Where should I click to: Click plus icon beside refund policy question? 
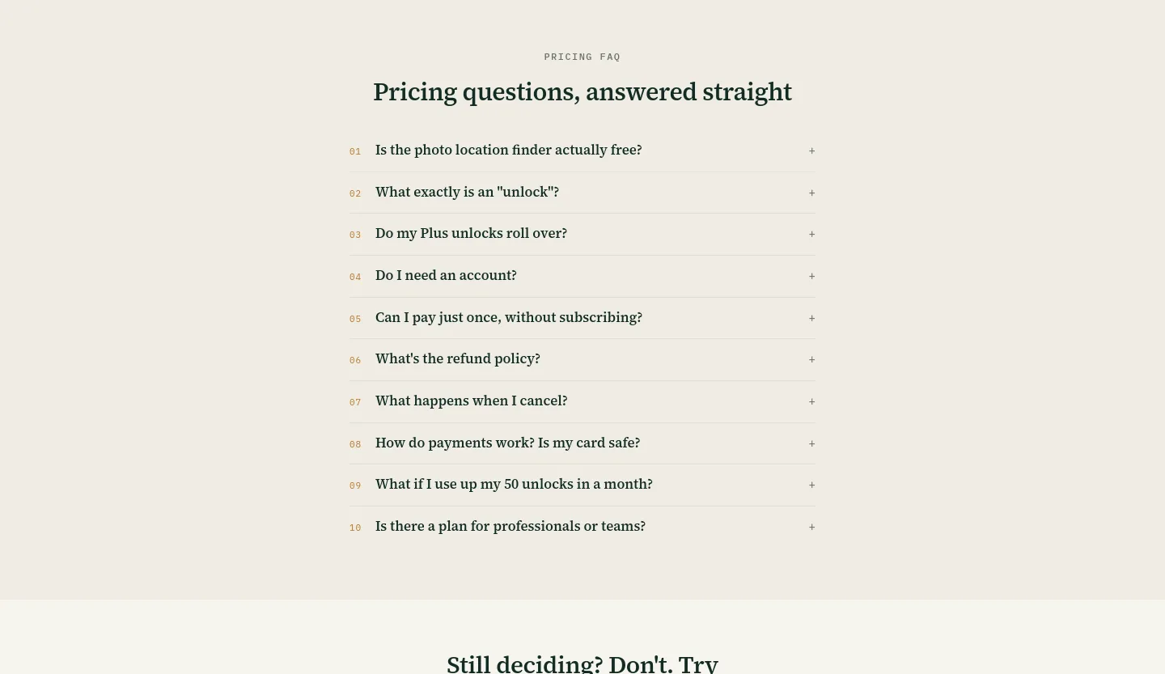[811, 359]
